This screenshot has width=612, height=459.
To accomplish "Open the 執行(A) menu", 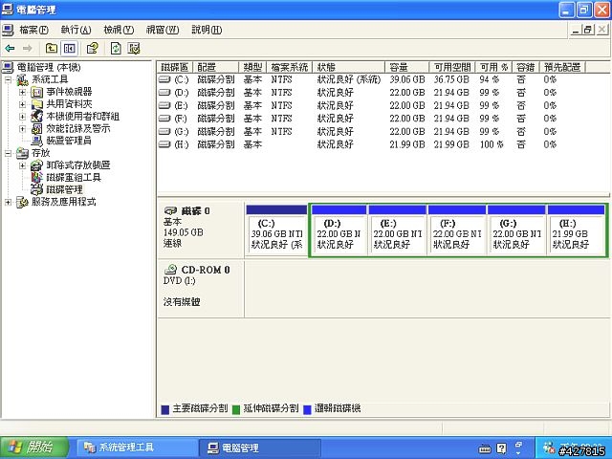I will click(76, 30).
